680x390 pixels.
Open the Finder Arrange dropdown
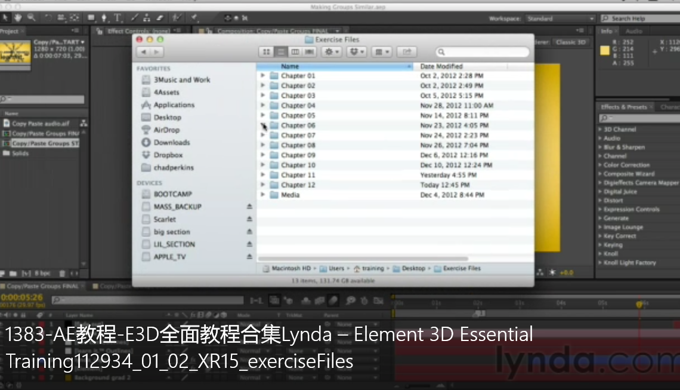[x=382, y=52]
